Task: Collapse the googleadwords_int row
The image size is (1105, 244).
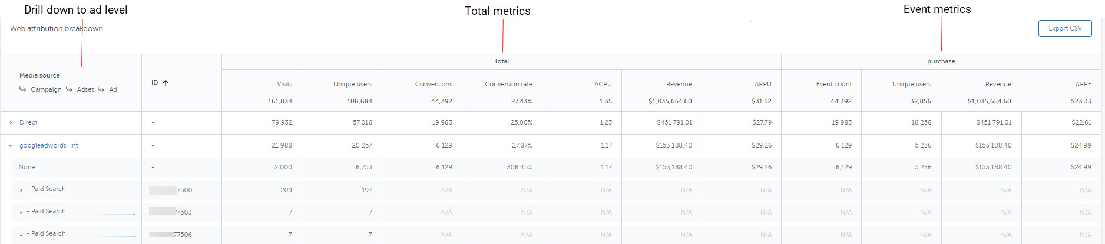Action: pyautogui.click(x=11, y=146)
